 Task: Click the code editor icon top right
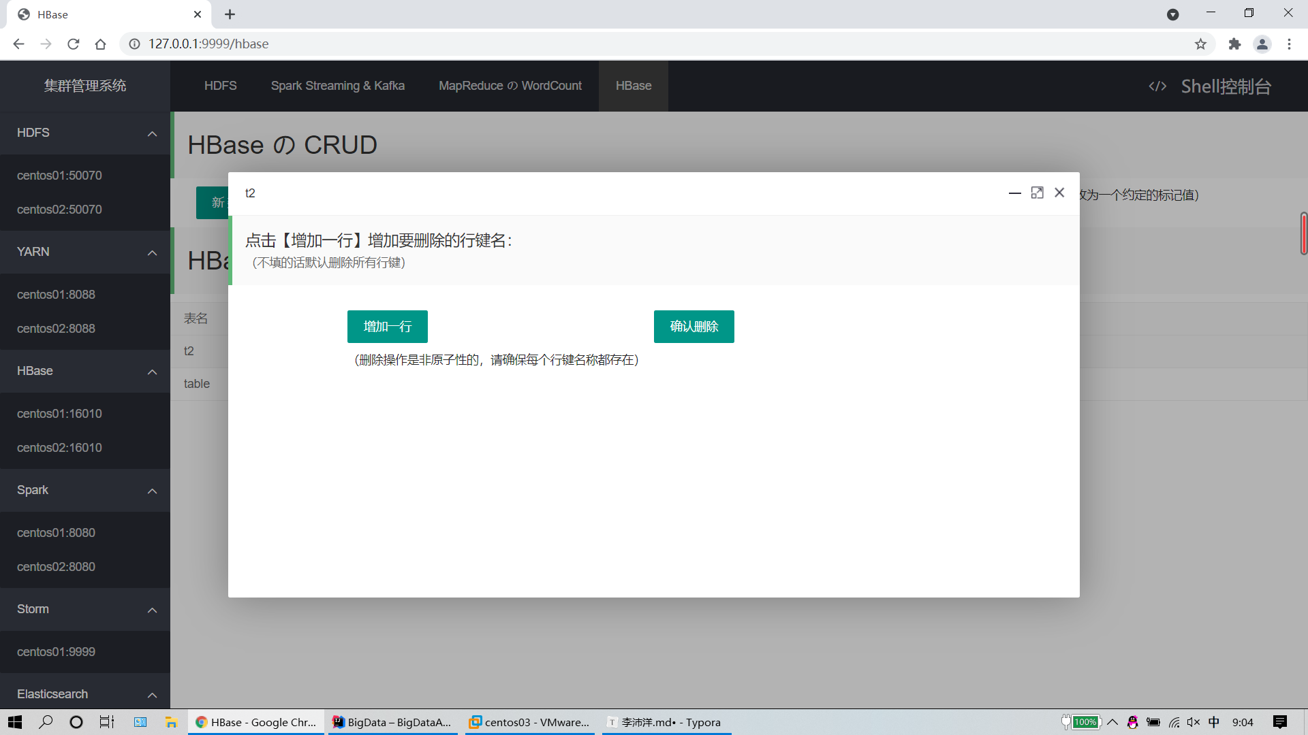pos(1157,85)
